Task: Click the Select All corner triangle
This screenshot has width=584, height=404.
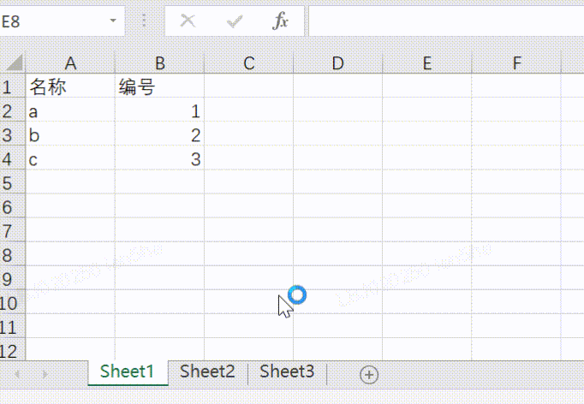Action: [14, 62]
